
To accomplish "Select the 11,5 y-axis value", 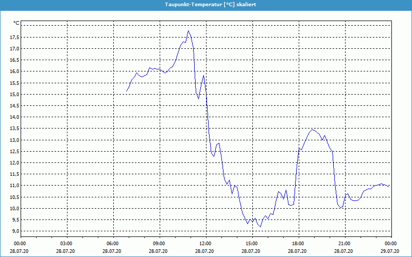I will (x=14, y=174).
